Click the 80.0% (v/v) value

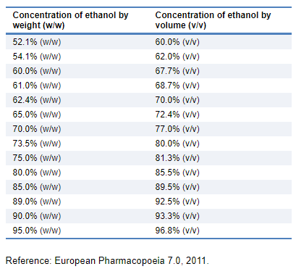(177, 144)
